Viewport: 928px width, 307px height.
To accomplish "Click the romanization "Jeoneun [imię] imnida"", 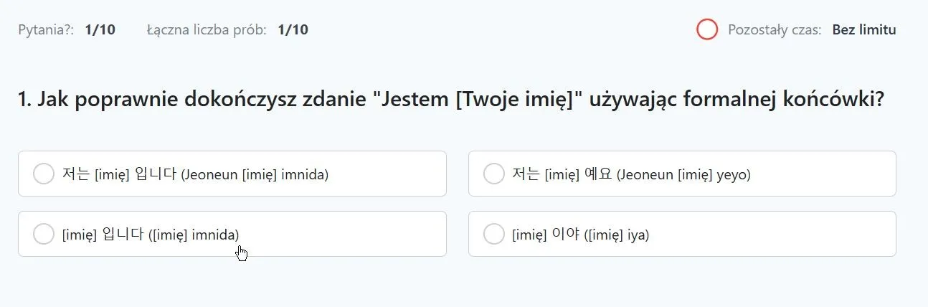I will tap(255, 174).
